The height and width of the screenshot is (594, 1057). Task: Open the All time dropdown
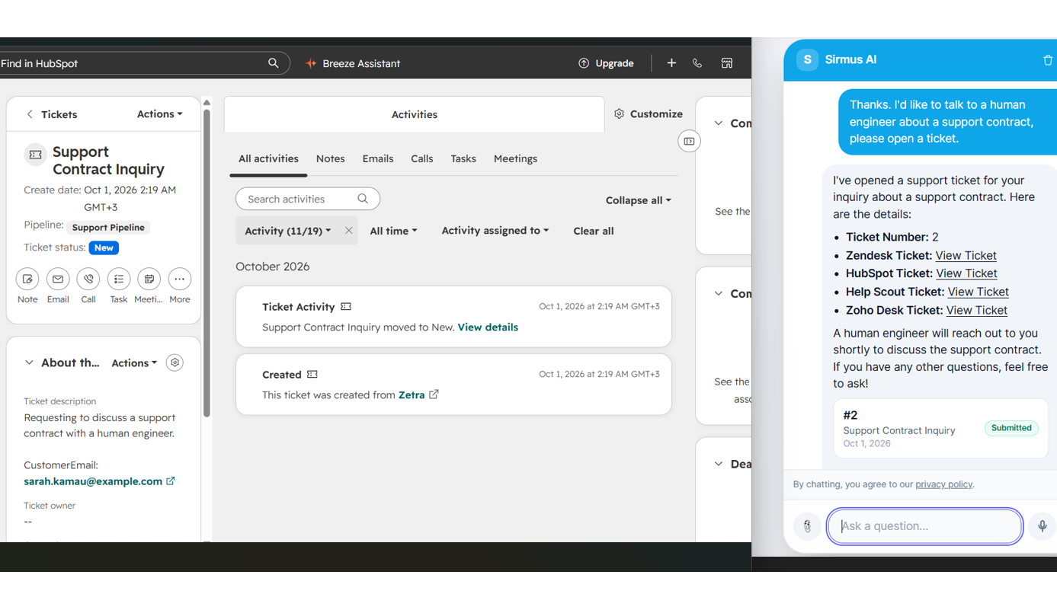point(393,231)
